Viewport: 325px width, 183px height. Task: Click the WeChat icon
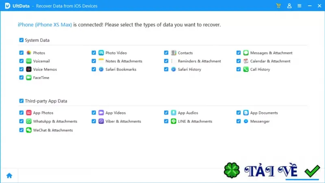click(x=28, y=130)
